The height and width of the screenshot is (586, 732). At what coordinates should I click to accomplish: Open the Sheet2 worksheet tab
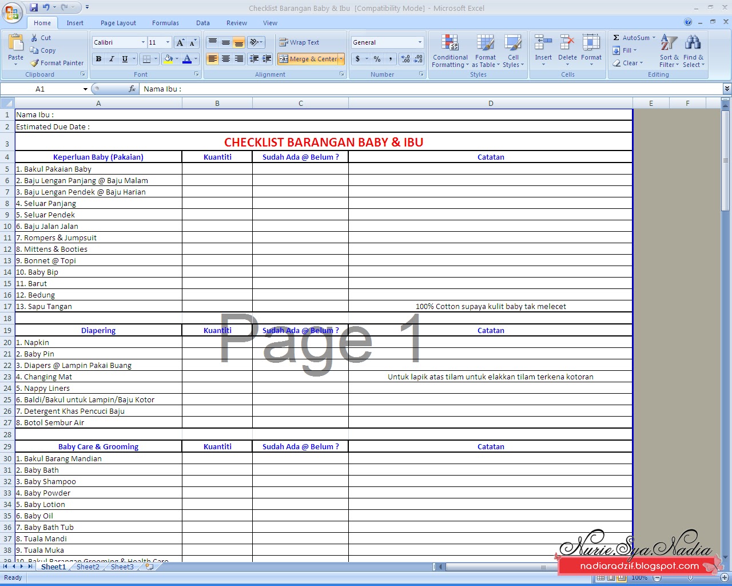point(87,567)
